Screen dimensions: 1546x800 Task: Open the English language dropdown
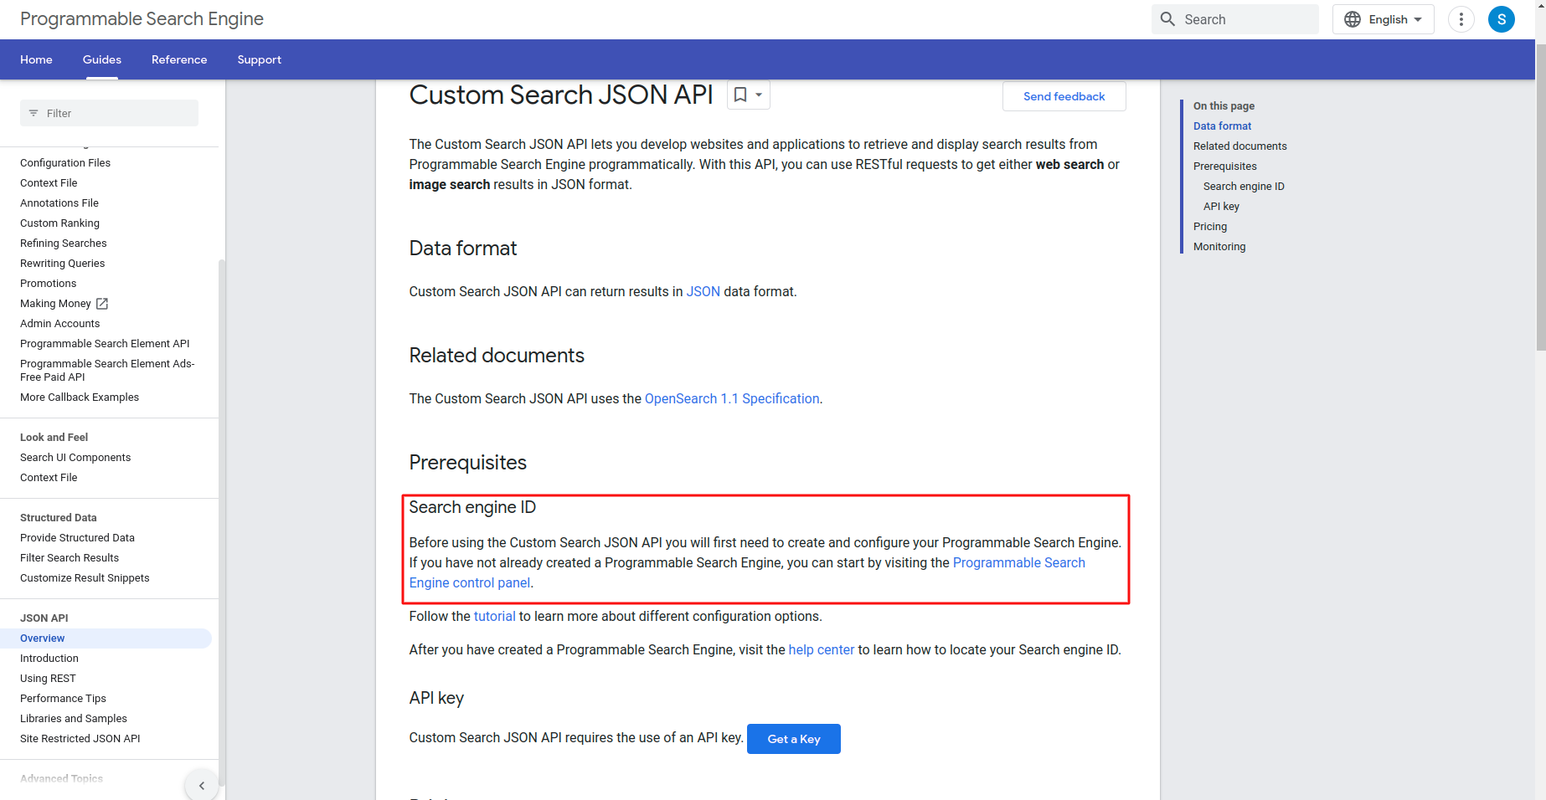point(1394,19)
